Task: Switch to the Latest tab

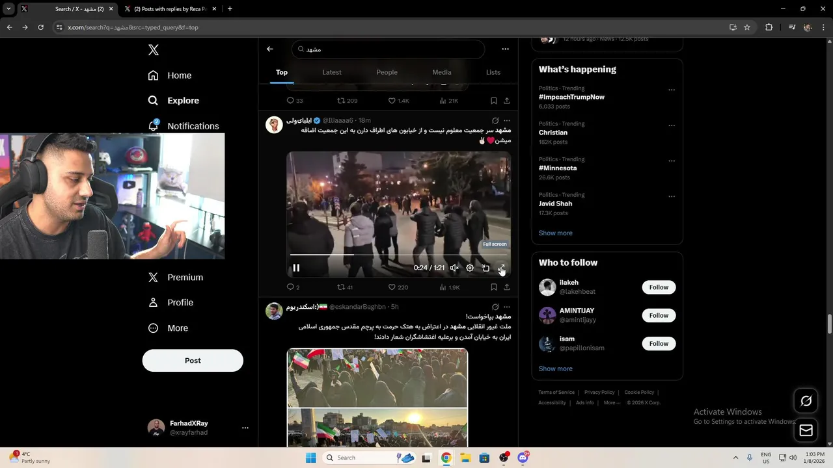Action: click(x=332, y=72)
